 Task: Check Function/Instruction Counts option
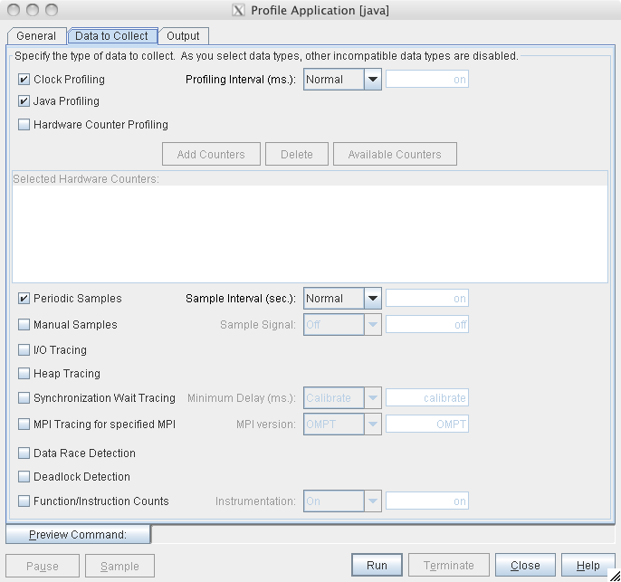click(x=24, y=501)
